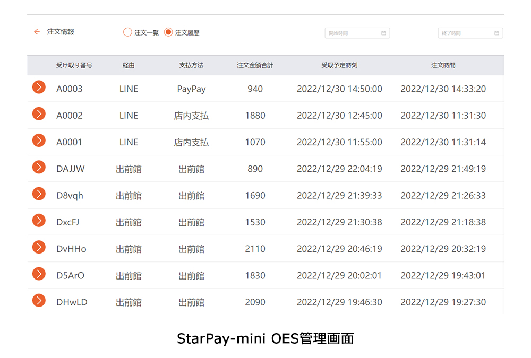Select receipt number DvHHo
This screenshot has width=531, height=358.
[x=71, y=249]
